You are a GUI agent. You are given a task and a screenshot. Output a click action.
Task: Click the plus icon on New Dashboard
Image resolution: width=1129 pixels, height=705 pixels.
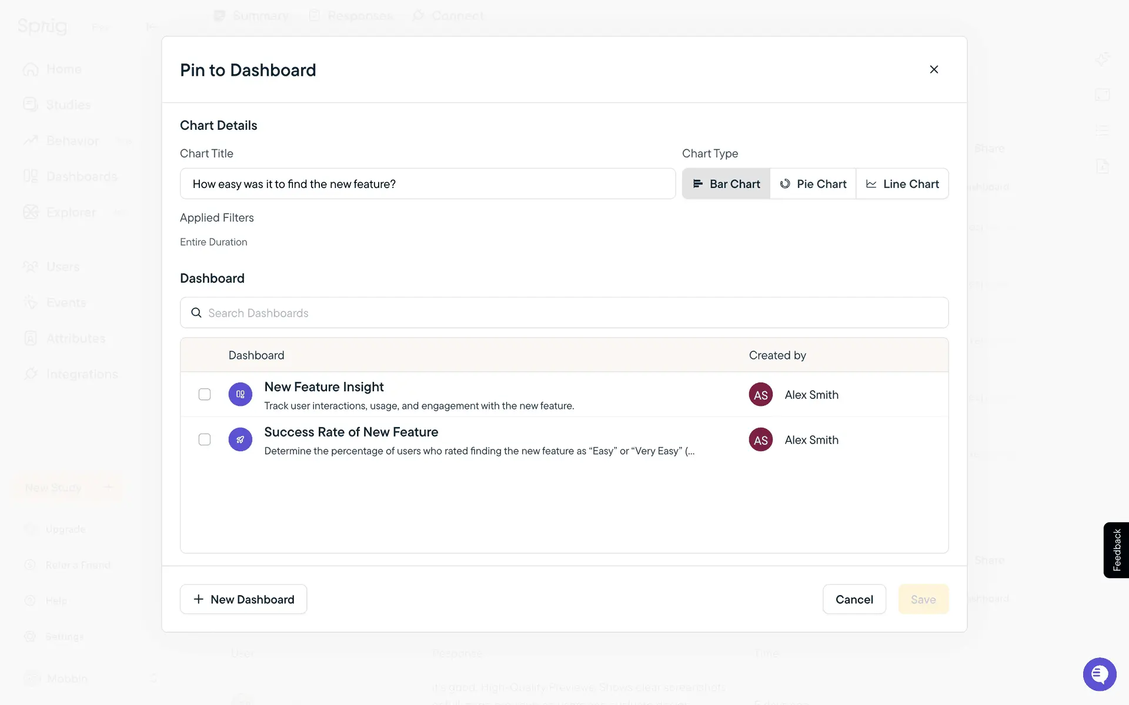click(x=199, y=599)
